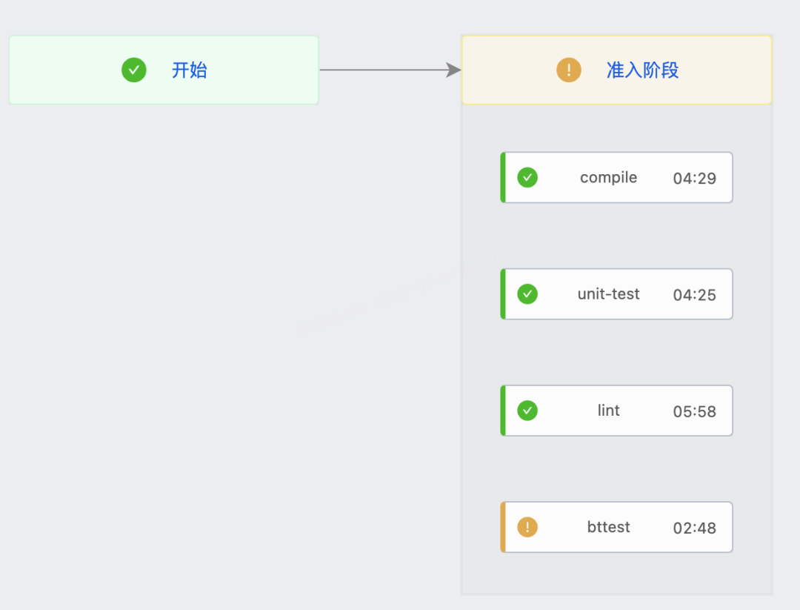Select the compile job name
Screen dimensions: 800x610
[608, 178]
